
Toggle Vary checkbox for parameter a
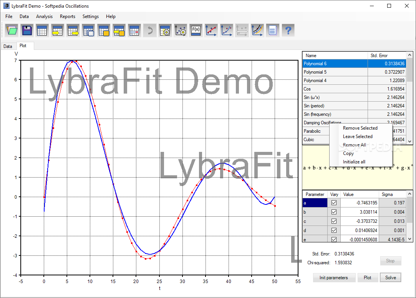334,203
